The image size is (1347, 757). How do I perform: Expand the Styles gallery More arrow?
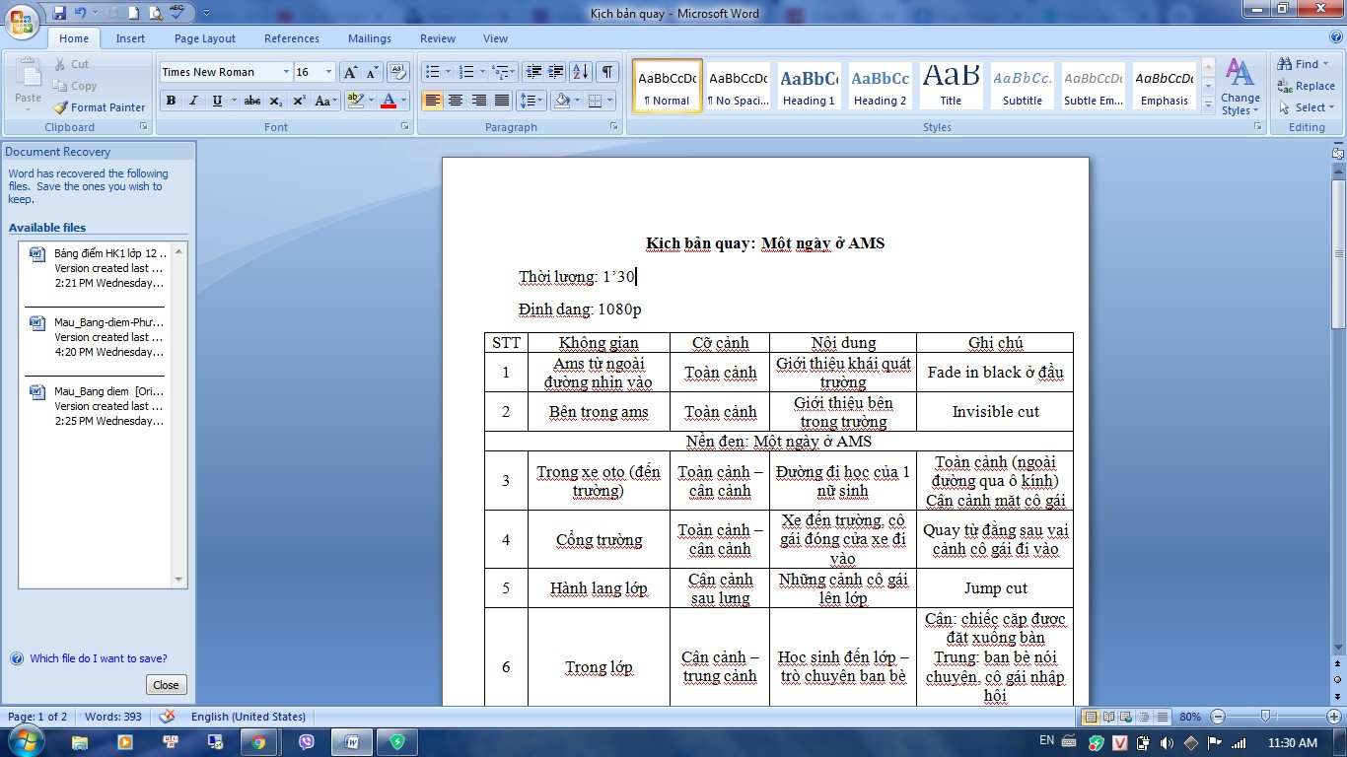click(x=1209, y=103)
